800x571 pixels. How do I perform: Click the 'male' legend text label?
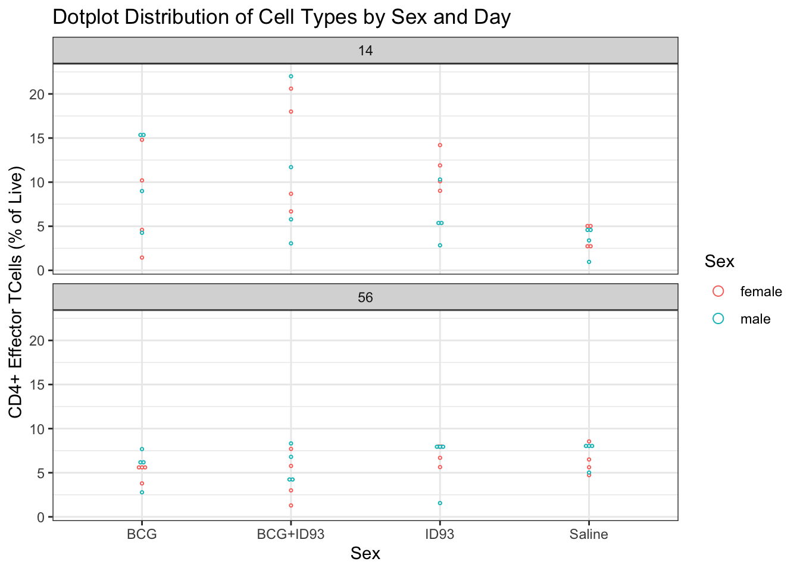tap(755, 319)
